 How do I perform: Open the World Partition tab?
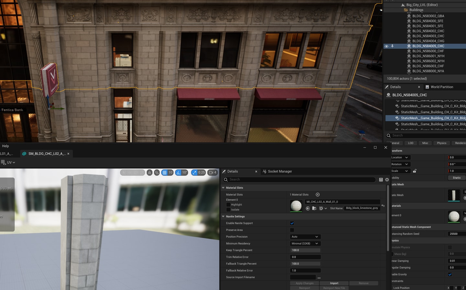(x=441, y=87)
